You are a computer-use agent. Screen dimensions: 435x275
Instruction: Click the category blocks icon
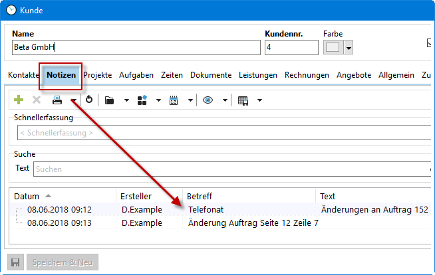click(142, 100)
